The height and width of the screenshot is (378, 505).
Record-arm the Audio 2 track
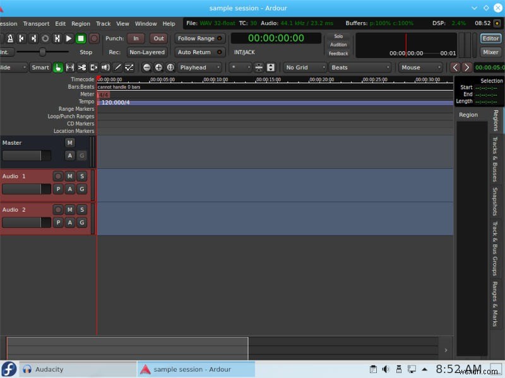coord(58,210)
